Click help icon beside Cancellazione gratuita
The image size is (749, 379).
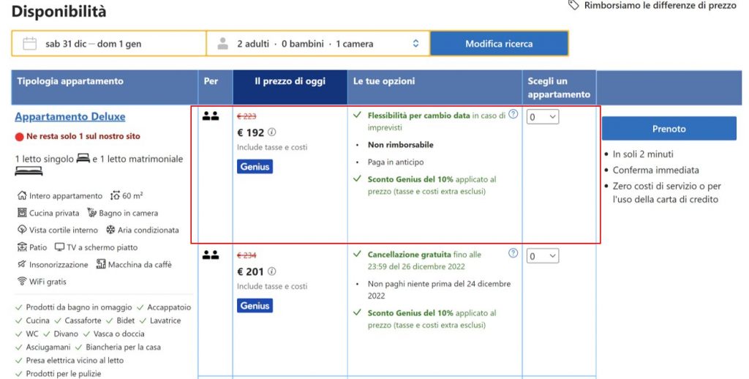[x=513, y=254]
